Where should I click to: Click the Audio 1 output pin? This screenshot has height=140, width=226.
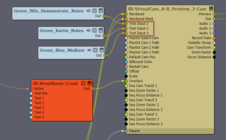coord(214,24)
